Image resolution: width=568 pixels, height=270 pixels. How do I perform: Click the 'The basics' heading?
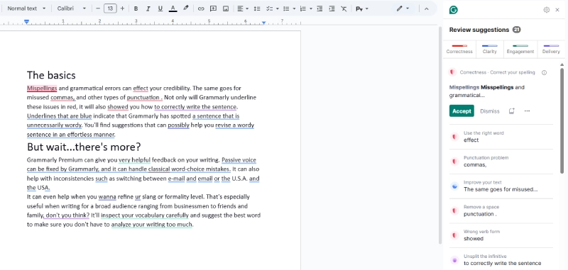point(51,75)
